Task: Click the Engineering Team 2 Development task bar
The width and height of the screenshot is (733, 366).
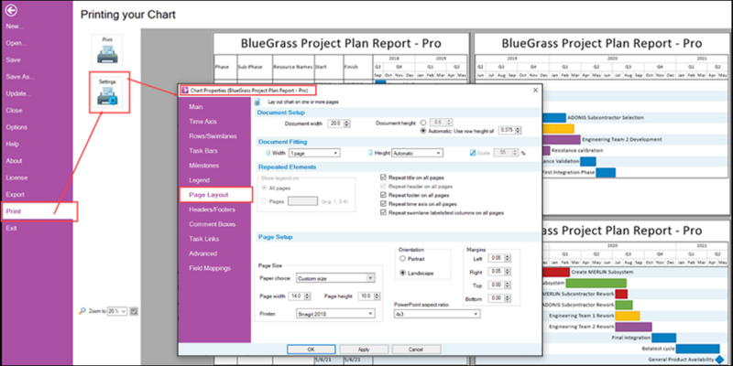Action: [x=562, y=139]
